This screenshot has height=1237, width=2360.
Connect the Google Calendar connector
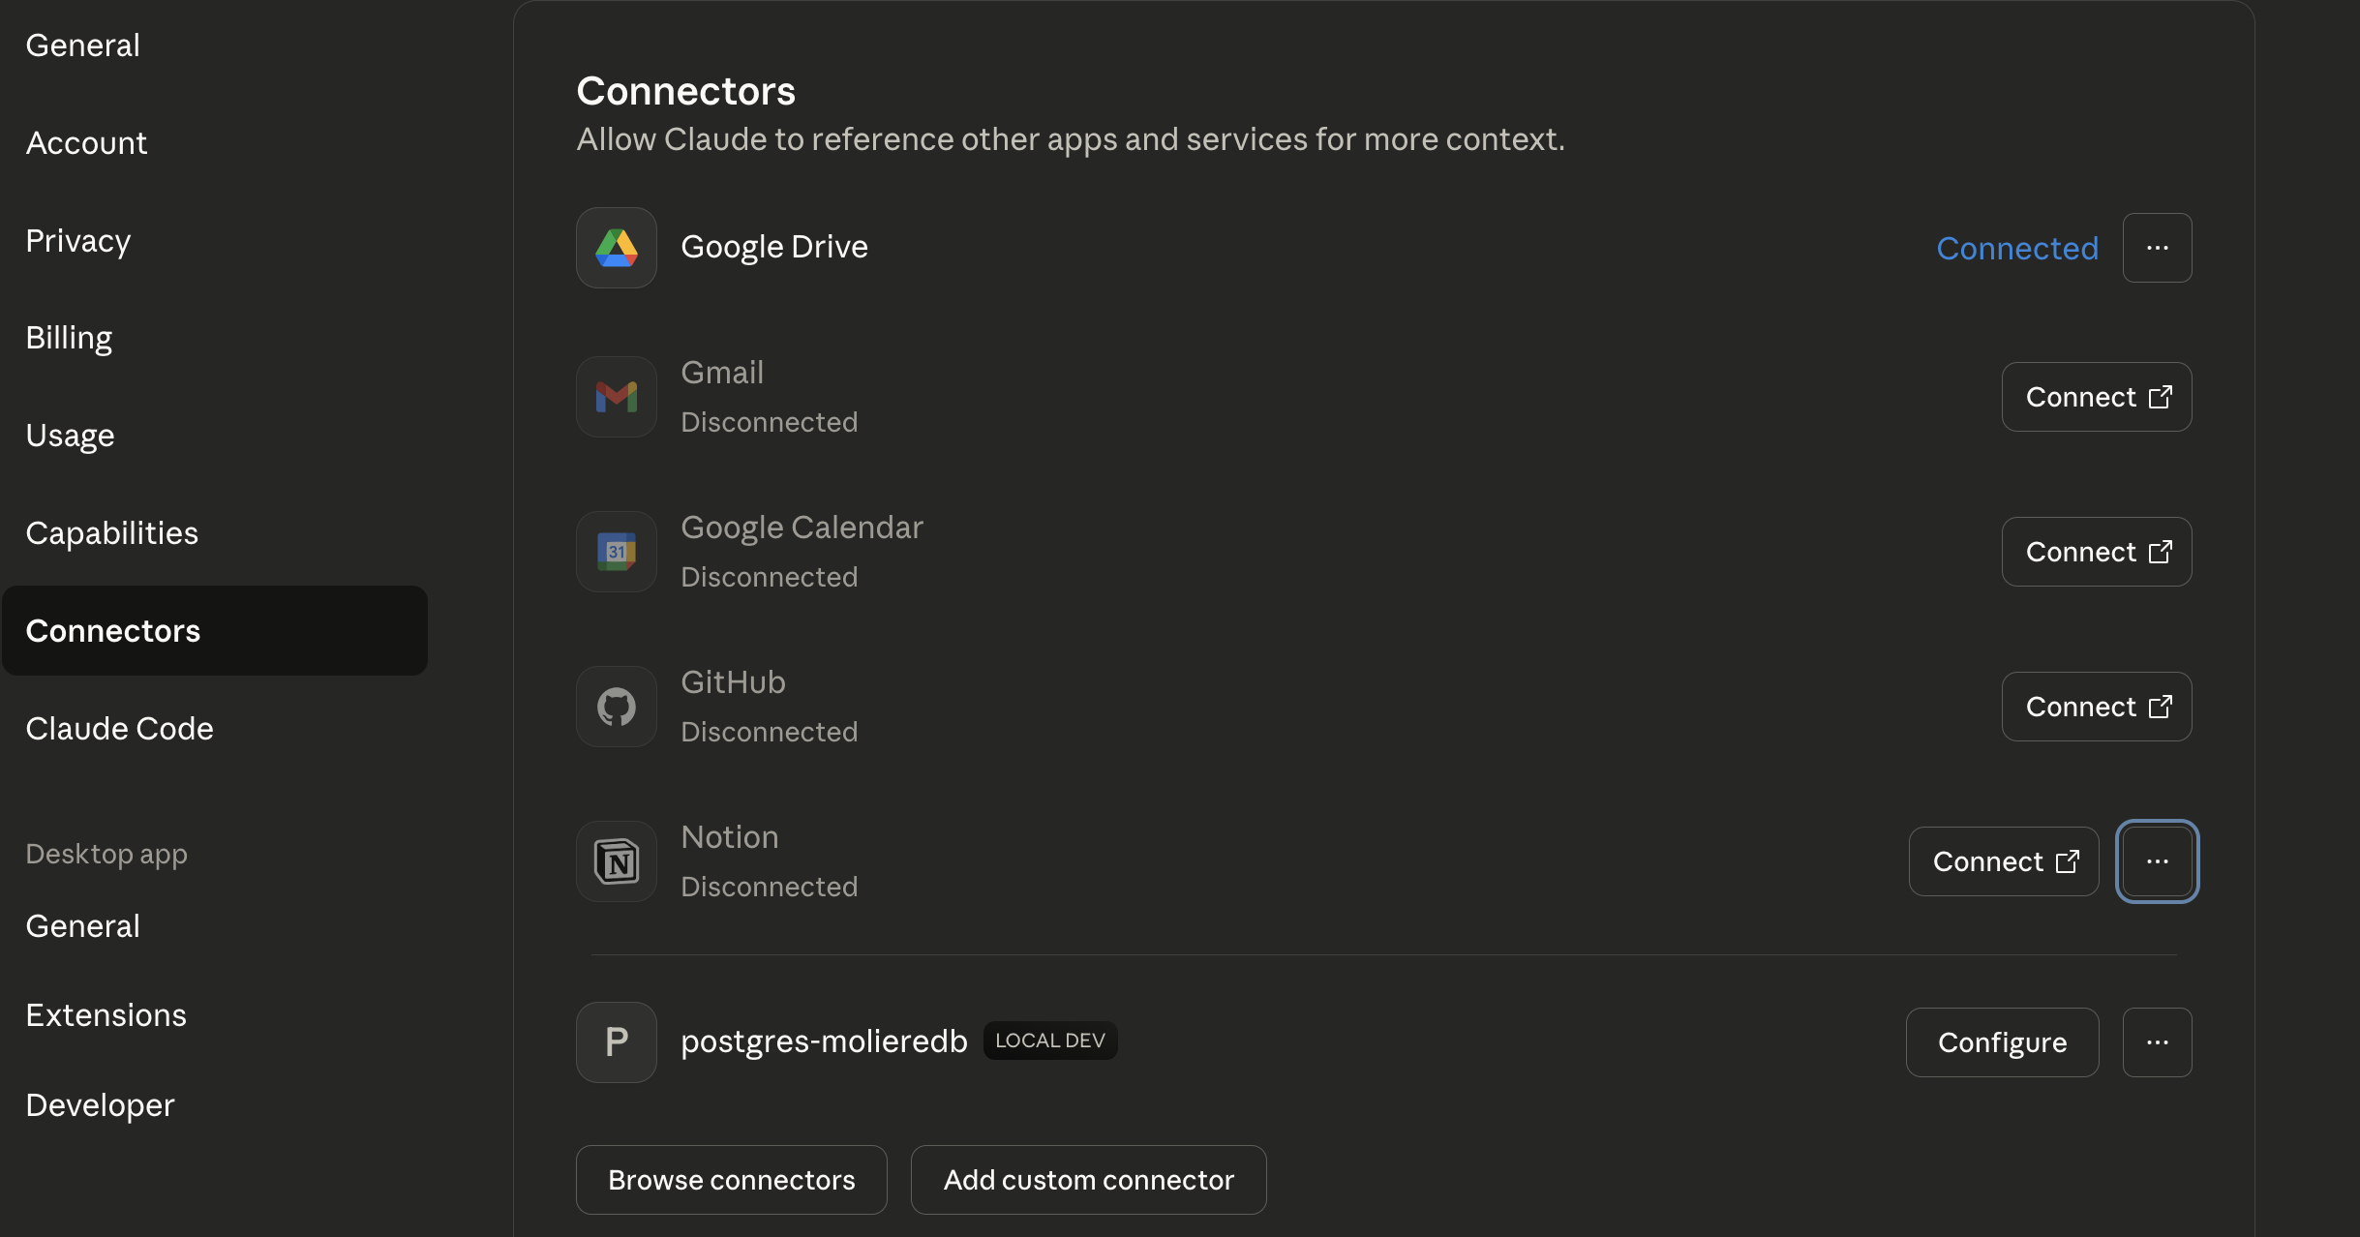click(x=2096, y=552)
